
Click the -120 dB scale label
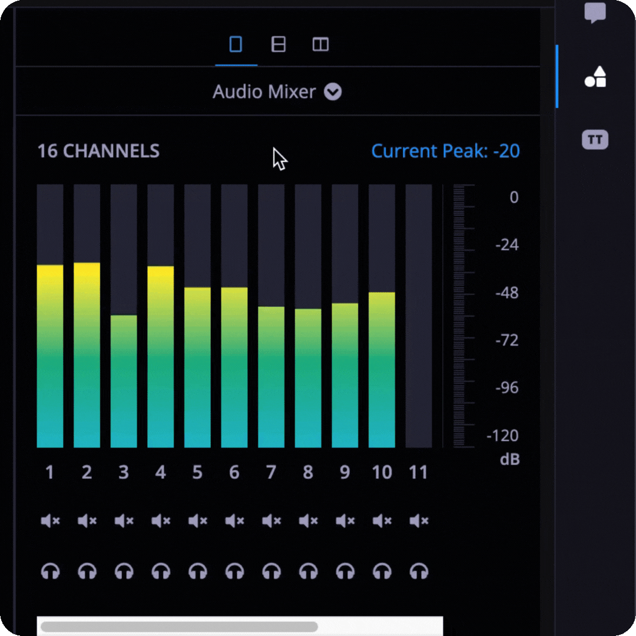pos(502,436)
